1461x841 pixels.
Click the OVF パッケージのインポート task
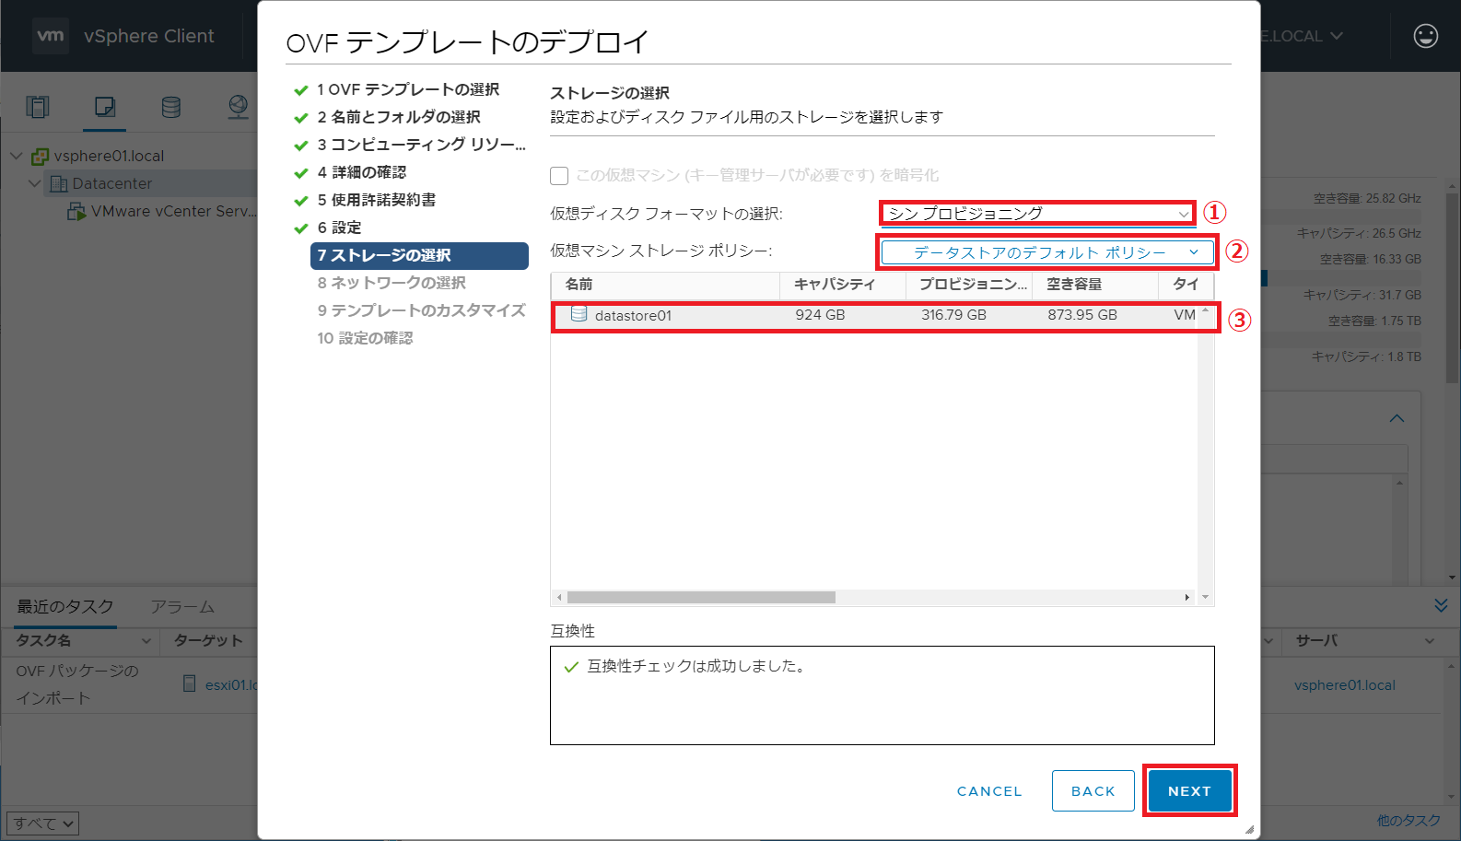[x=77, y=684]
